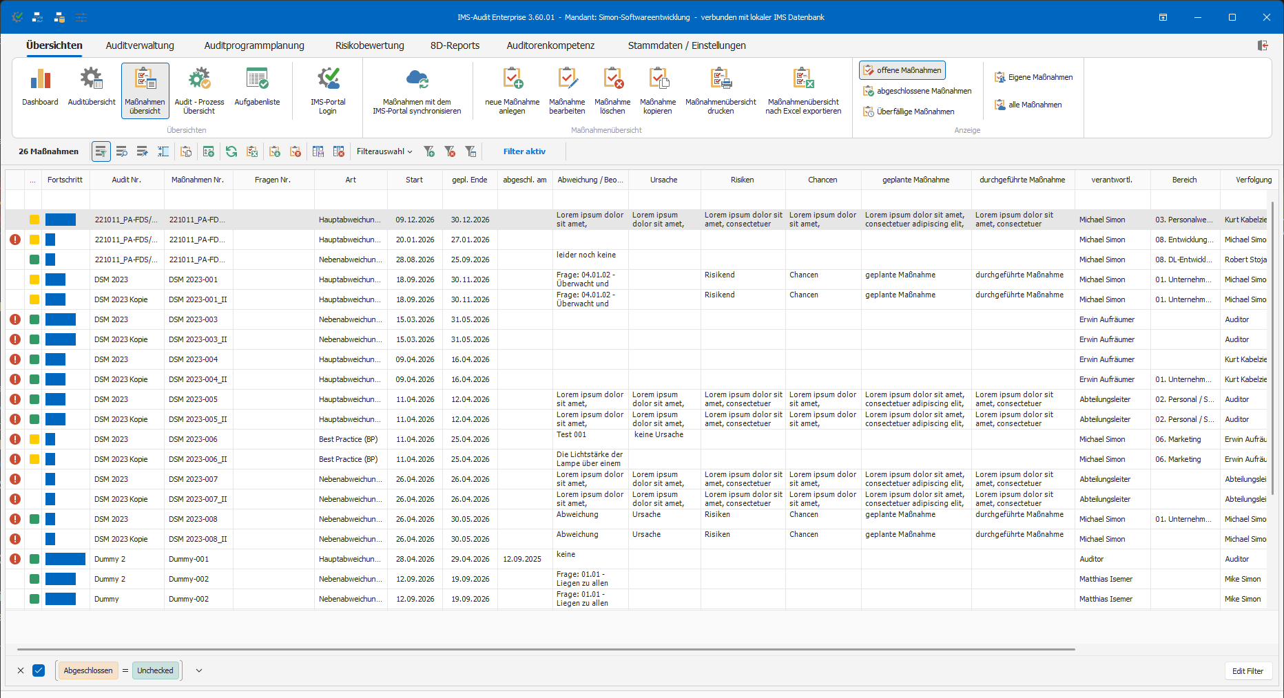The width and height of the screenshot is (1284, 698).
Task: Sort by the verantwortl. column header
Action: [1112, 180]
